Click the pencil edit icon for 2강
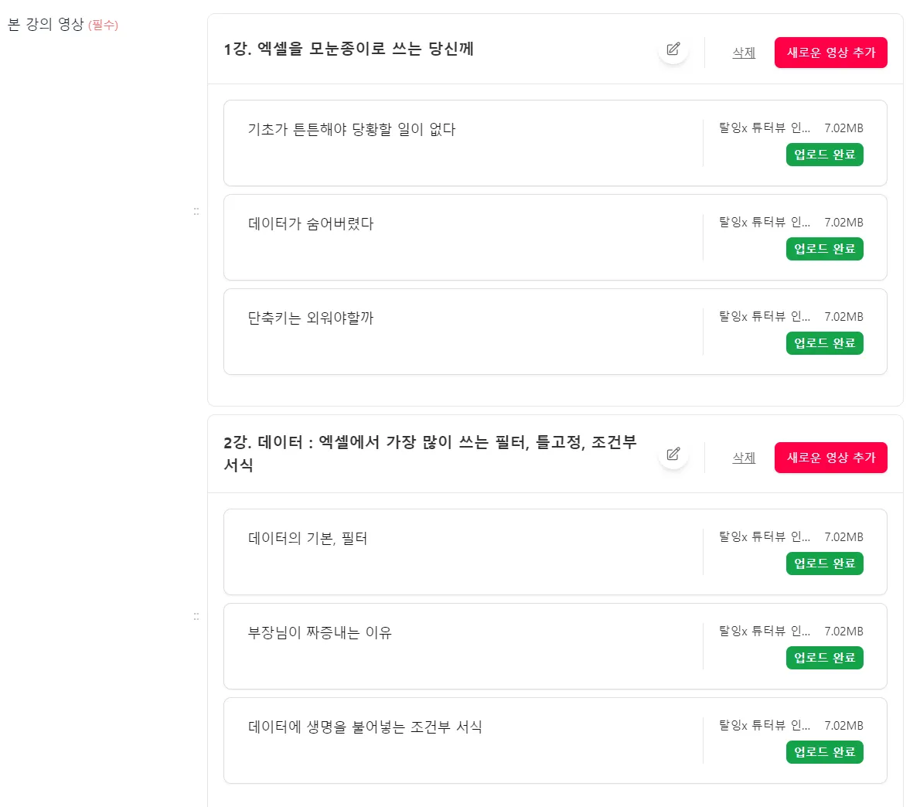 click(x=673, y=455)
